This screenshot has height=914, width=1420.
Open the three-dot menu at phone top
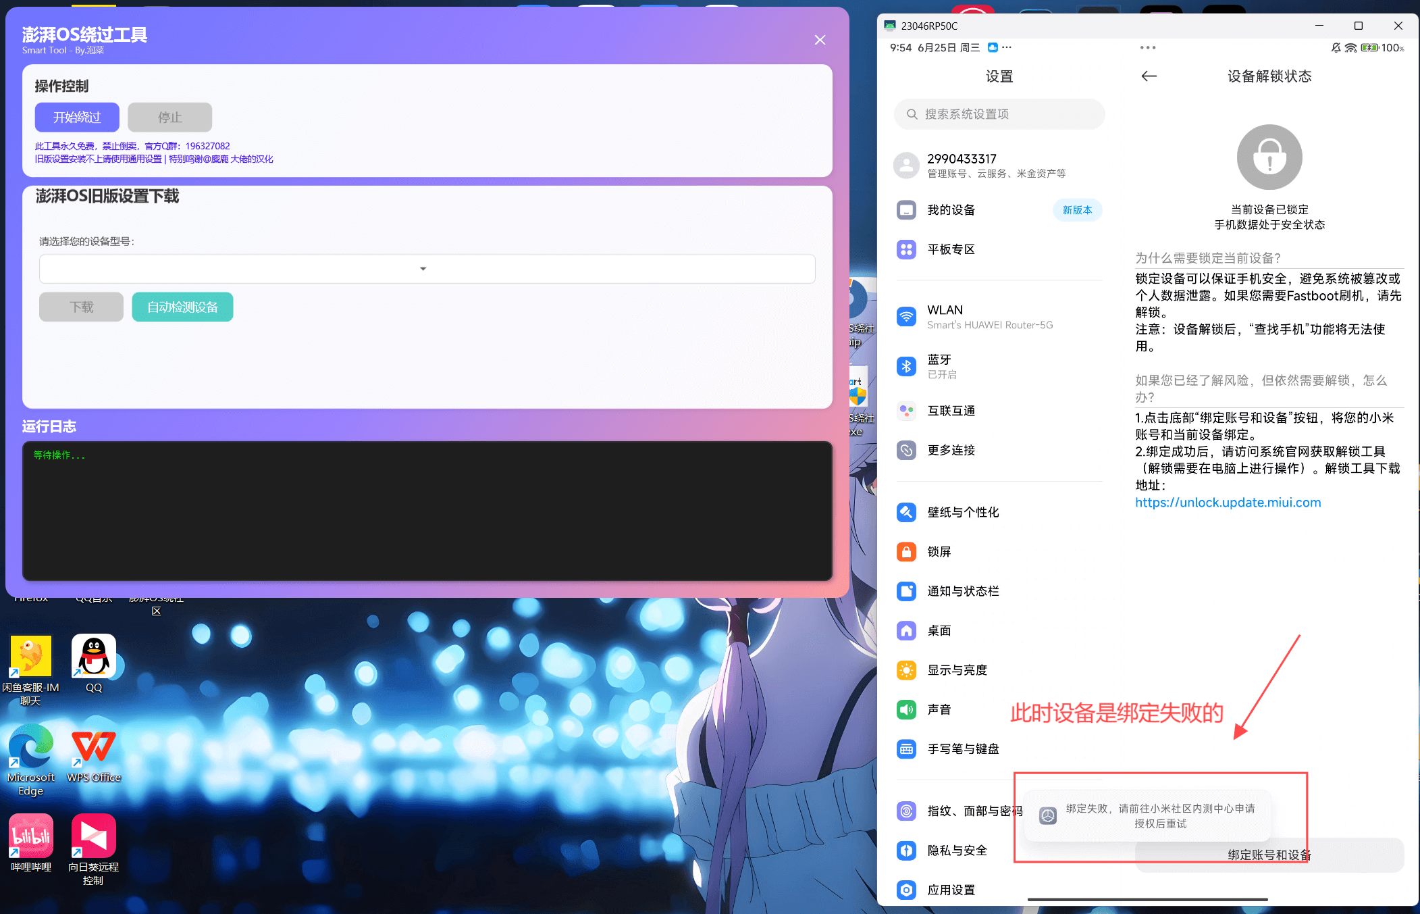pos(1147,48)
